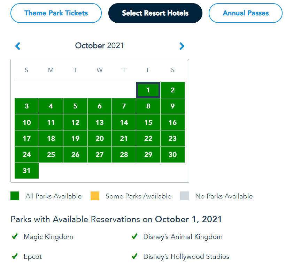293x271 pixels.
Task: Choose October 2 on the calendar
Action: coord(172,90)
